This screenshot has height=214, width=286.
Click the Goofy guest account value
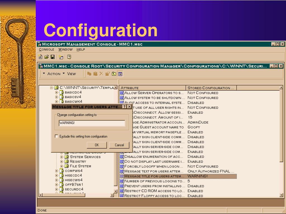click(194, 127)
